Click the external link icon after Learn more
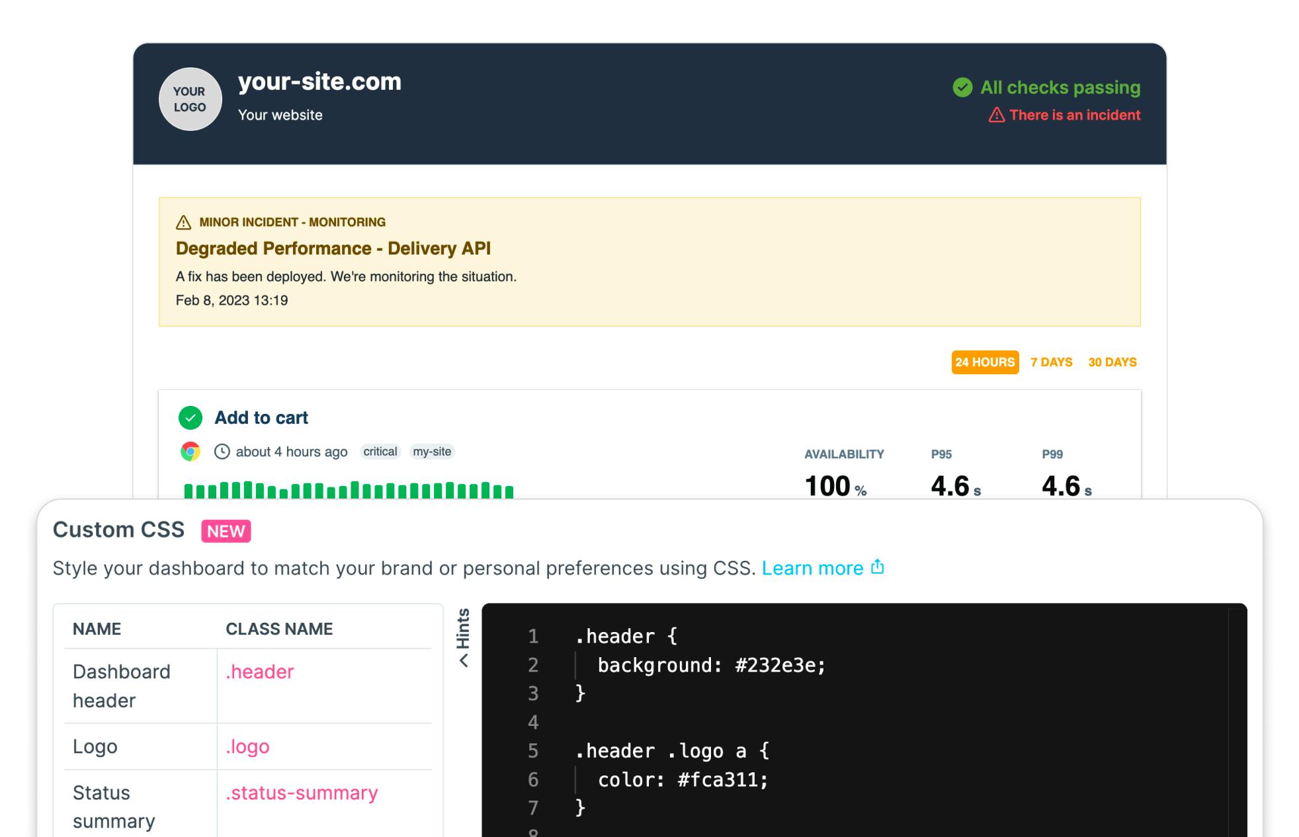The width and height of the screenshot is (1299, 837). [877, 567]
